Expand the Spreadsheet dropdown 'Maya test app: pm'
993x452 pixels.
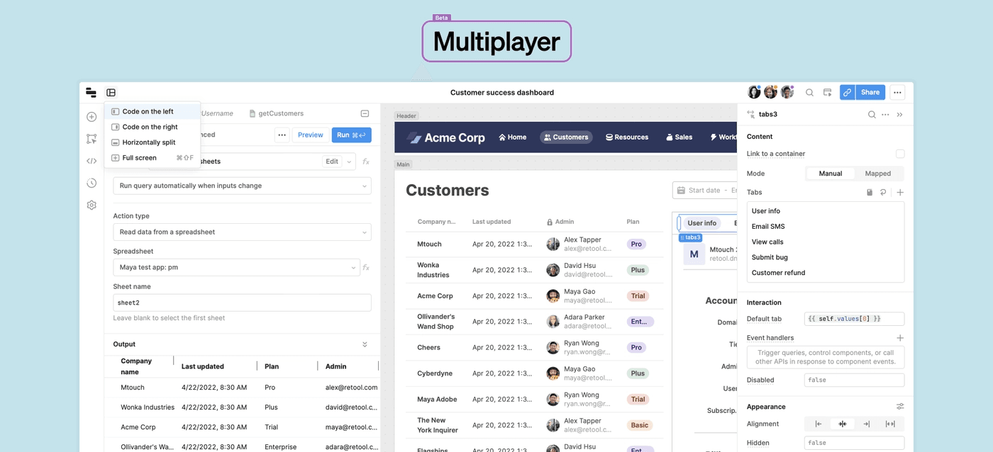click(x=236, y=267)
